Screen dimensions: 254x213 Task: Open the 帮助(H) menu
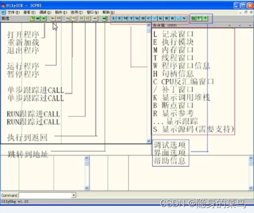[x=108, y=13]
